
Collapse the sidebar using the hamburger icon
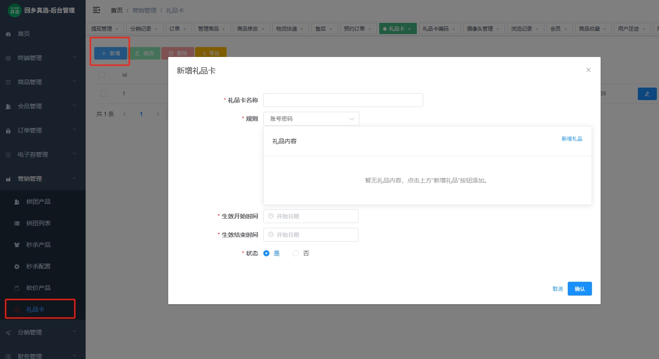96,10
